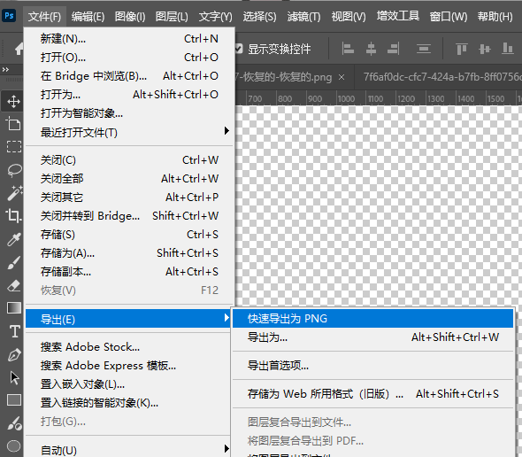The image size is (522, 457).
Task: Choose 导出首选项... entry
Action: point(372,366)
